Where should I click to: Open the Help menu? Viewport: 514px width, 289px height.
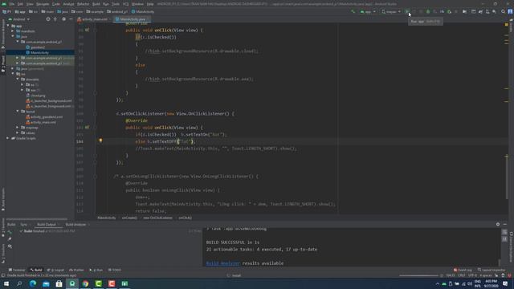pyautogui.click(x=150, y=4)
